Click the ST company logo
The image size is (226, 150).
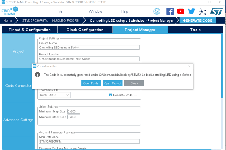coord(216,11)
